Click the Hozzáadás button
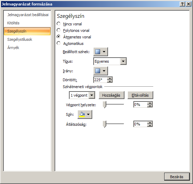193x184 pixels. pyautogui.click(x=111, y=95)
